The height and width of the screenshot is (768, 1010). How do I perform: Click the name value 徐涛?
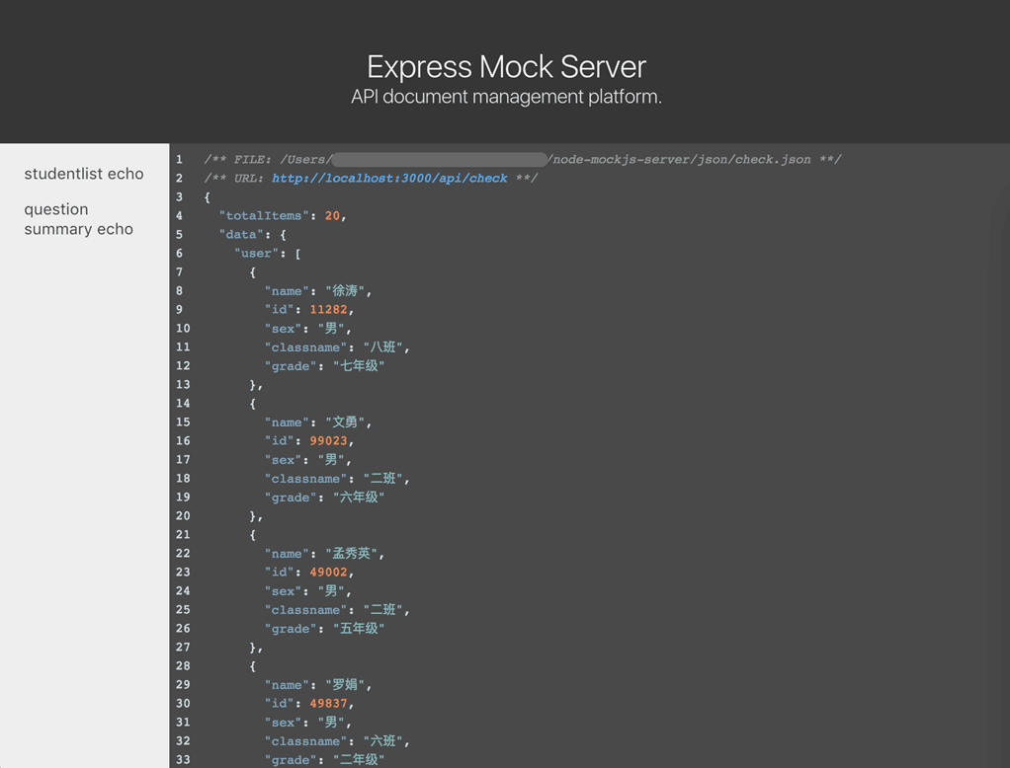348,291
